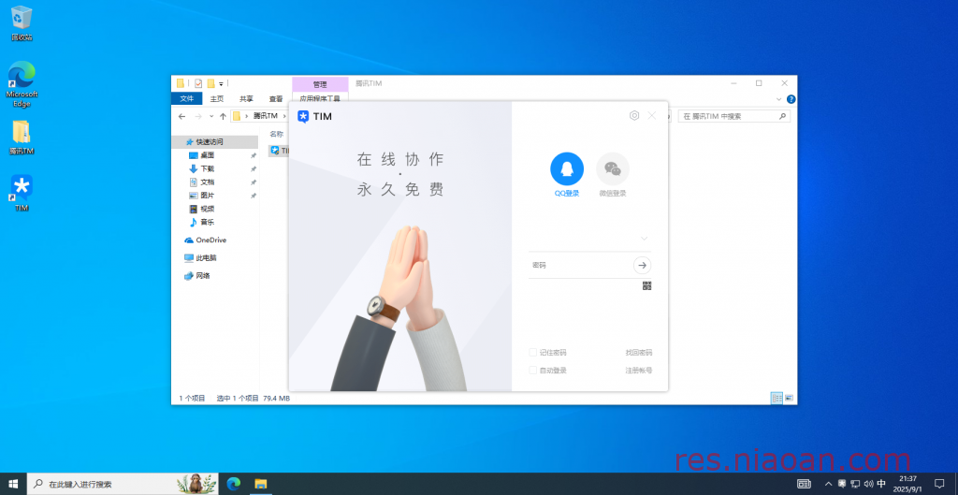
Task: Click pin icon beside 下载
Action: click(x=254, y=168)
